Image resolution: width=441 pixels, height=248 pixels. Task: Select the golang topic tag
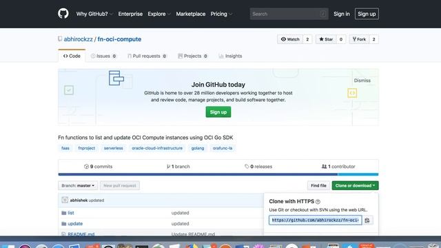pos(198,148)
